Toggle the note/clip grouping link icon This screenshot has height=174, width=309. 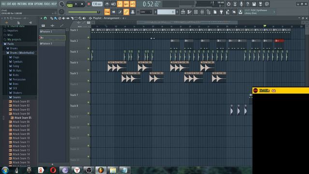pyautogui.click(x=126, y=12)
